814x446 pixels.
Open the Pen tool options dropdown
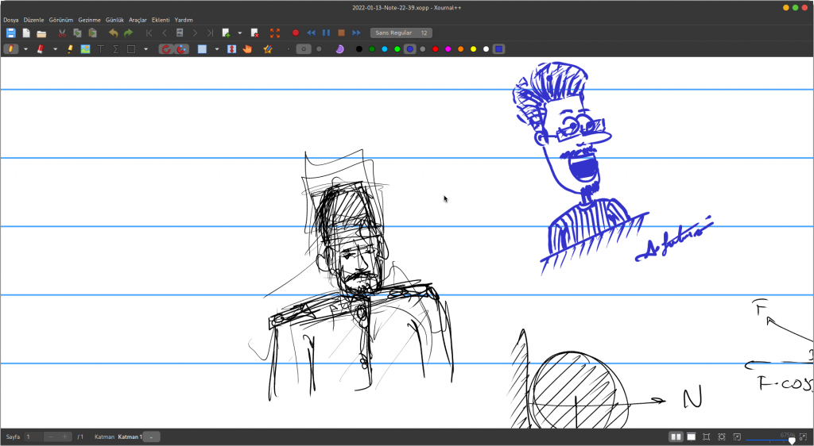[x=25, y=49]
